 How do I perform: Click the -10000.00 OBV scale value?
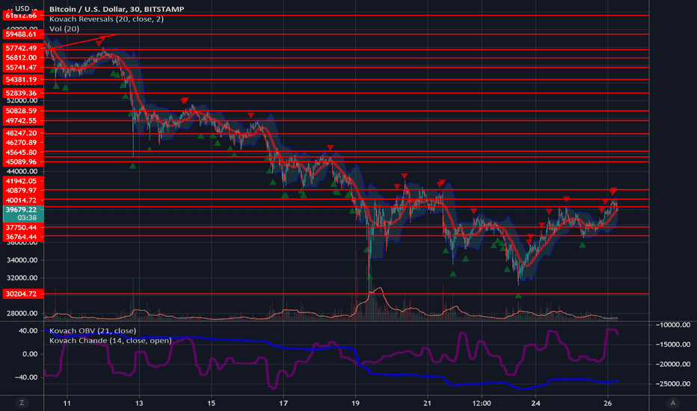coord(672,325)
